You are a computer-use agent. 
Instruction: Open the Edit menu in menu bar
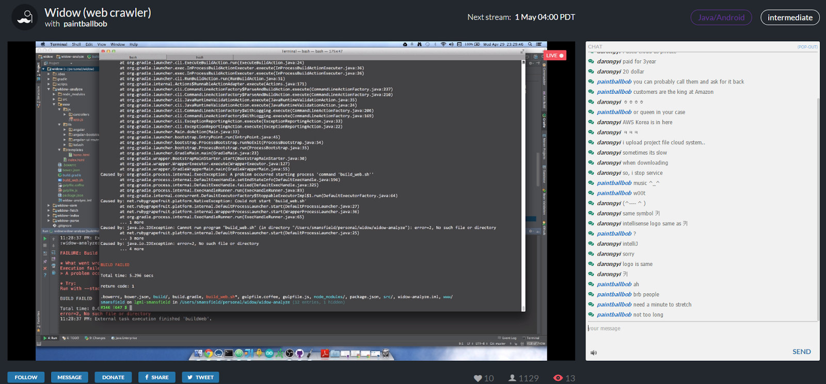click(x=89, y=44)
